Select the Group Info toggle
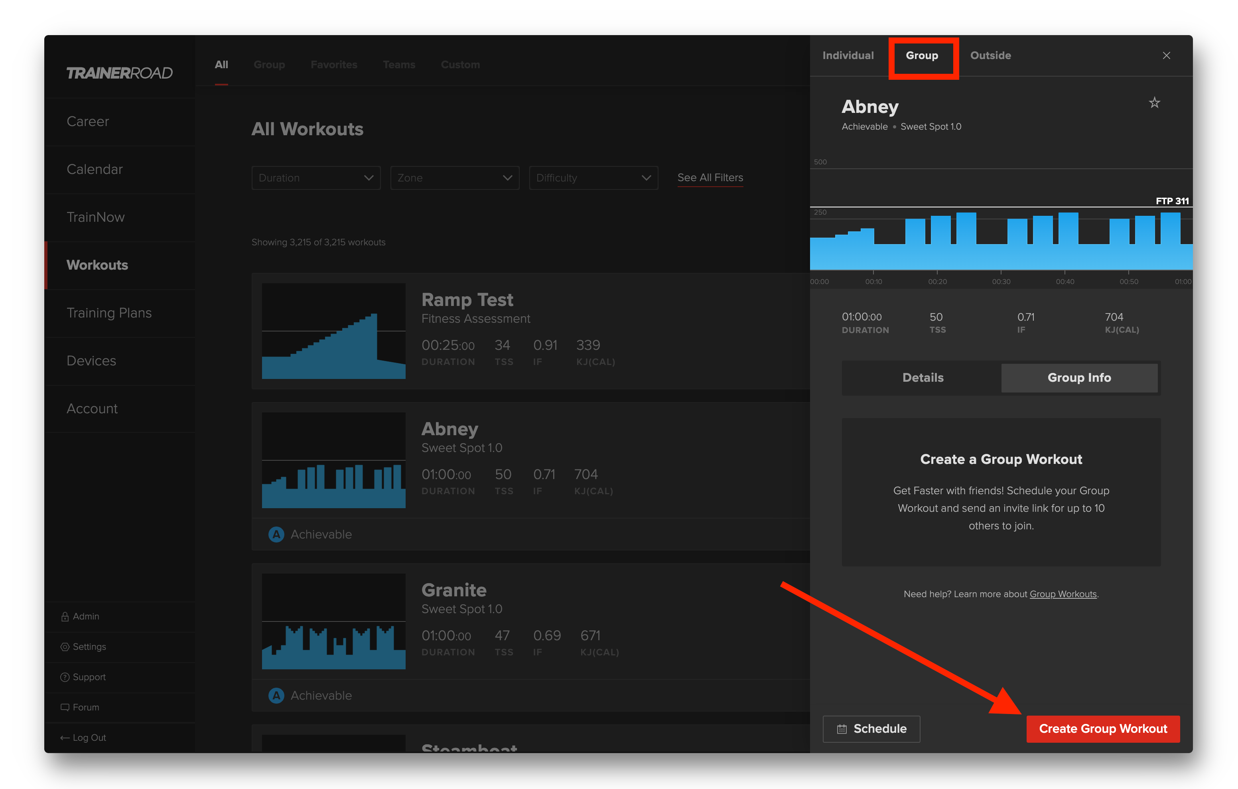Image resolution: width=1238 pixels, height=789 pixels. pos(1079,377)
